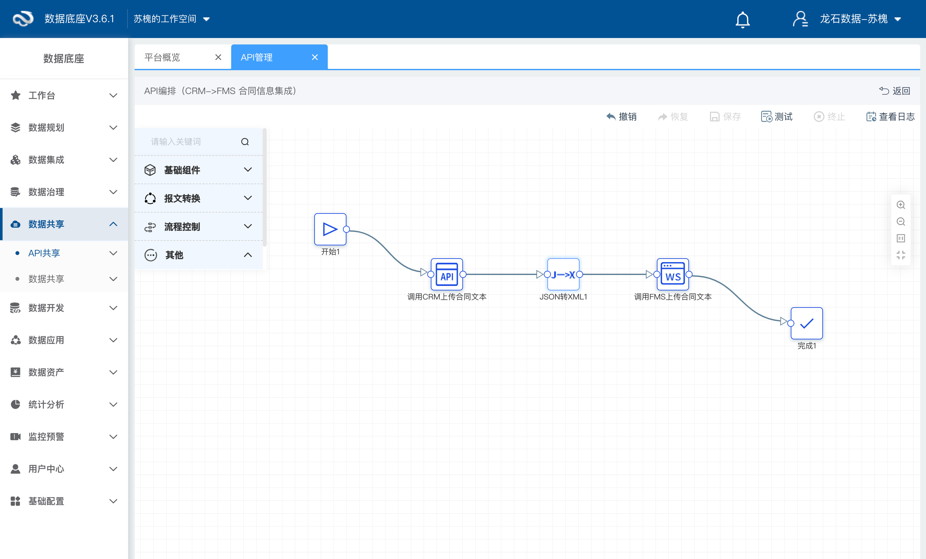Click the zoom in canvas icon
Image resolution: width=926 pixels, height=559 pixels.
(x=901, y=204)
